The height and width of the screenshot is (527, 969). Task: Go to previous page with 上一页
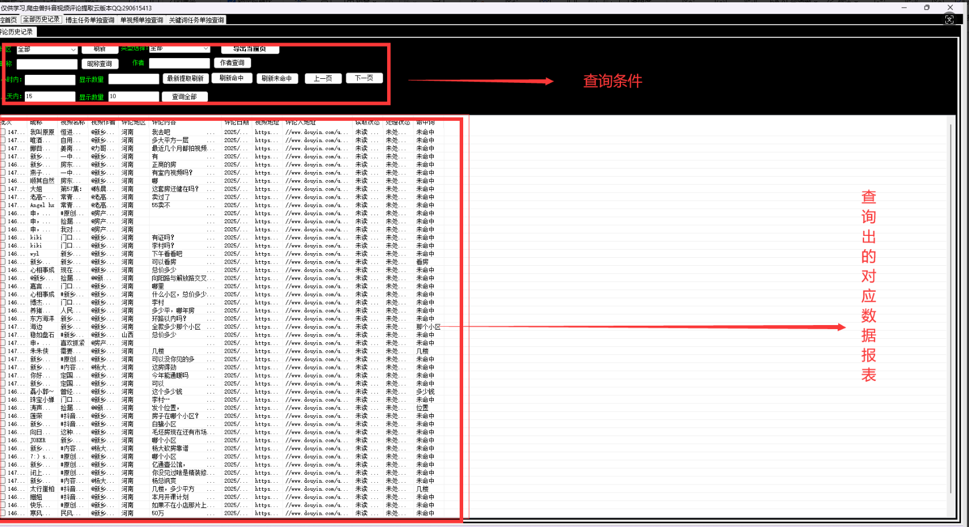[323, 78]
